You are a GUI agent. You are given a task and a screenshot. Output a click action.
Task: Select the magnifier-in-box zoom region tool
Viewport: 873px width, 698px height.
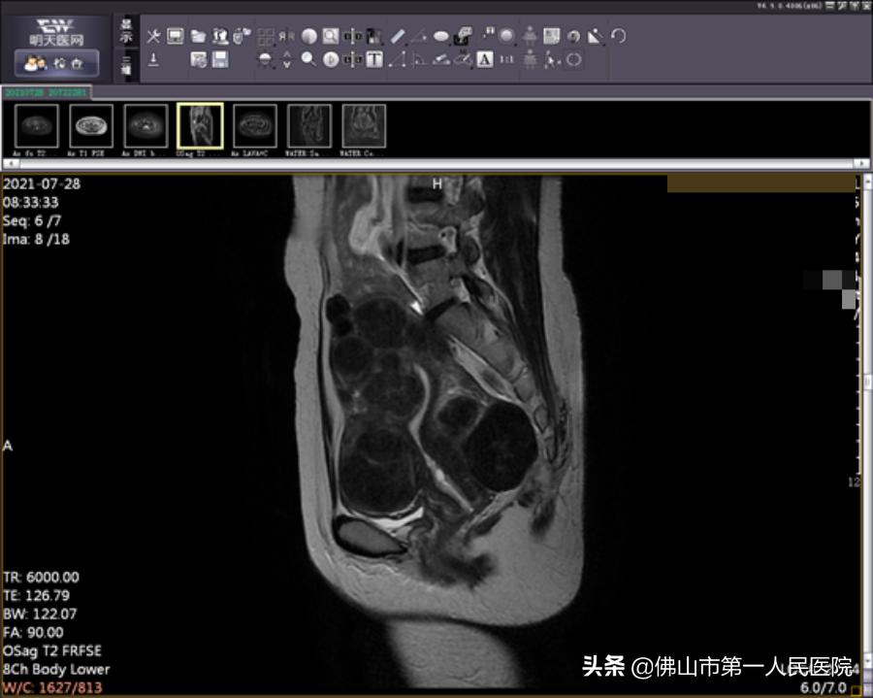[x=331, y=37]
